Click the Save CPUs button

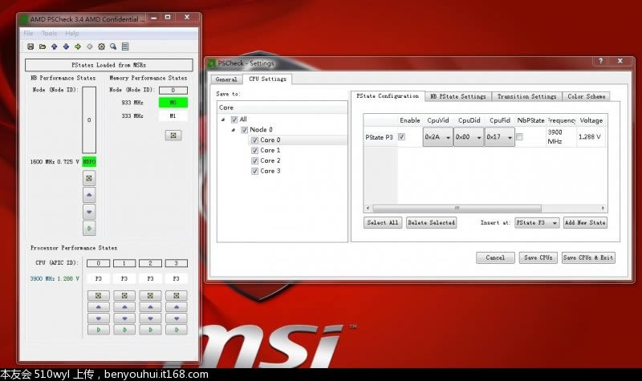point(538,257)
